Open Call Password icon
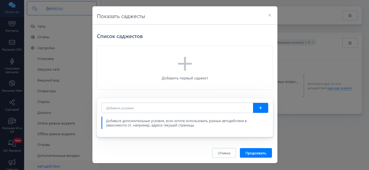The width and height of the screenshot is (369, 170). coord(12,143)
